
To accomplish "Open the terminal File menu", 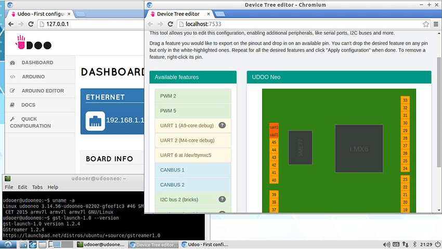I will (9, 187).
